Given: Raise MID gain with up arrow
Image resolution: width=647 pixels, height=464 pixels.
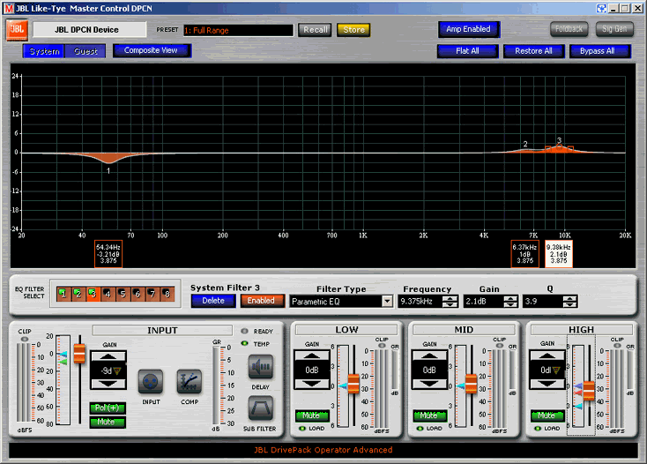Looking at the screenshot, I should (429, 355).
